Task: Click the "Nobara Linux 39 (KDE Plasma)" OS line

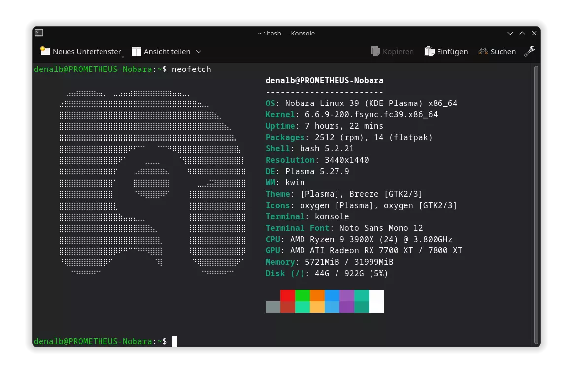Action: [354, 103]
